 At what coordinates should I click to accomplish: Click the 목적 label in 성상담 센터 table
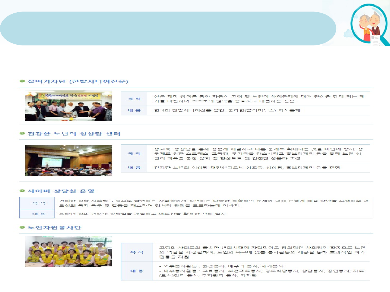click(x=134, y=154)
